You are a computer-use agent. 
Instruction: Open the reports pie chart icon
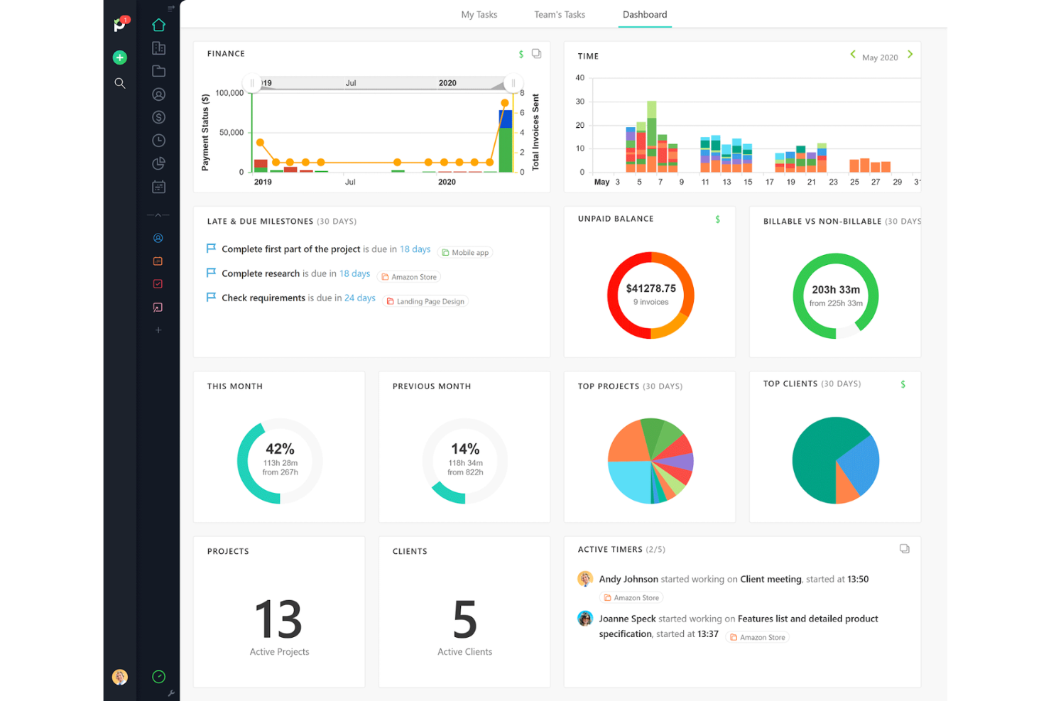point(158,163)
